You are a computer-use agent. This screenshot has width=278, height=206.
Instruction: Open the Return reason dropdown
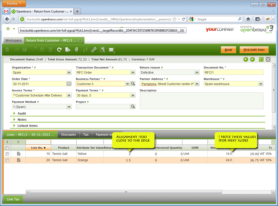pyautogui.click(x=197, y=73)
